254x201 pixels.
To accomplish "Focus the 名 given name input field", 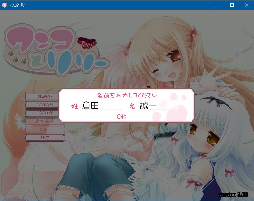I will 159,105.
